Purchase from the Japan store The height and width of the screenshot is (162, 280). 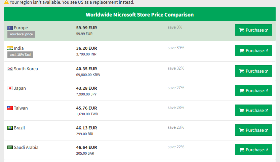(253, 91)
